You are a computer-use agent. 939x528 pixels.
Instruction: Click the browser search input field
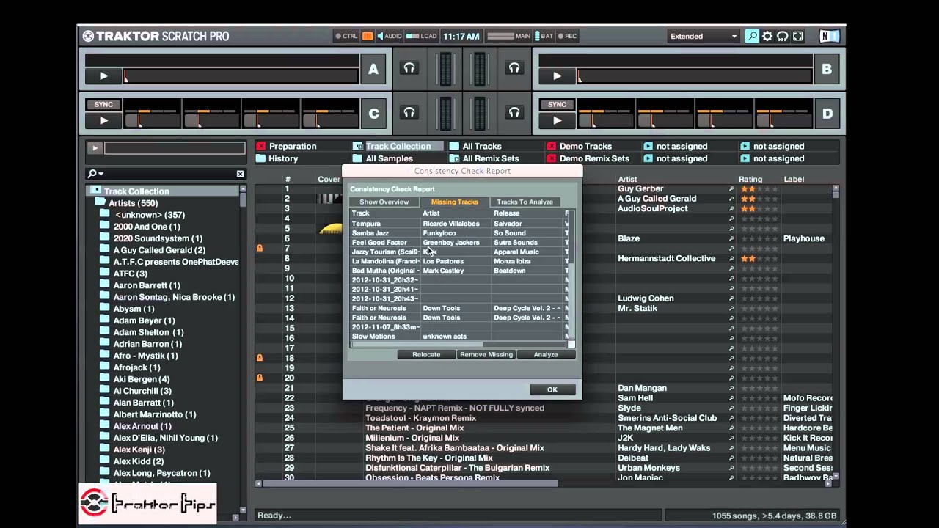tap(170, 174)
